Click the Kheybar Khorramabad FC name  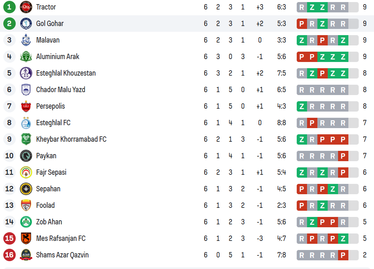click(x=71, y=139)
